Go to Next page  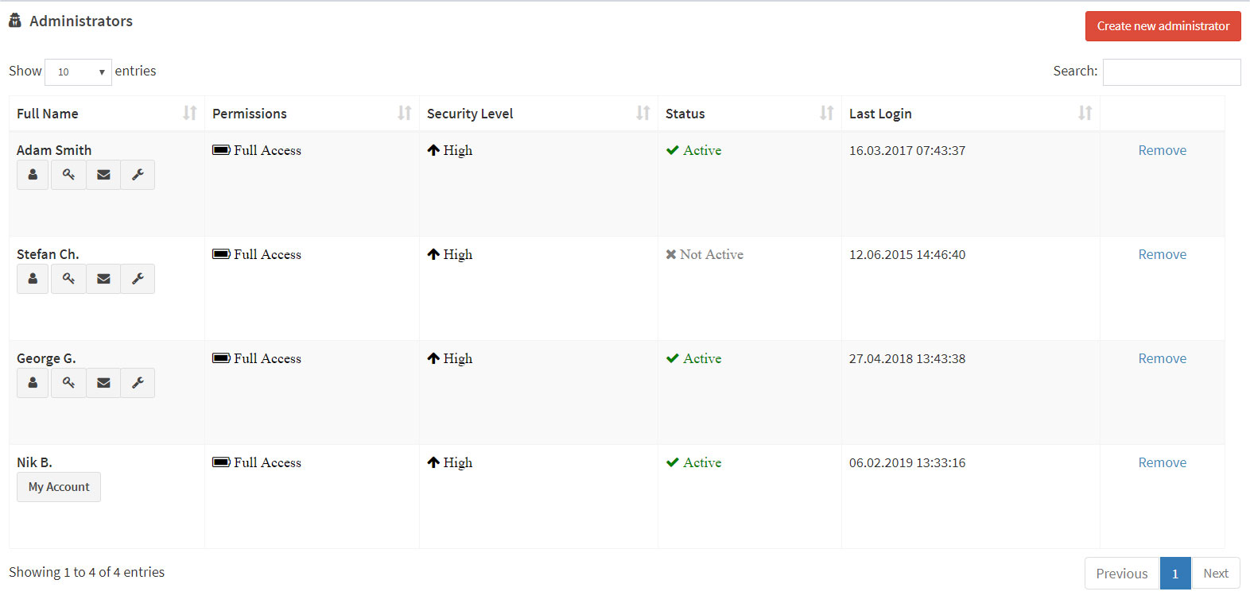[x=1216, y=574]
